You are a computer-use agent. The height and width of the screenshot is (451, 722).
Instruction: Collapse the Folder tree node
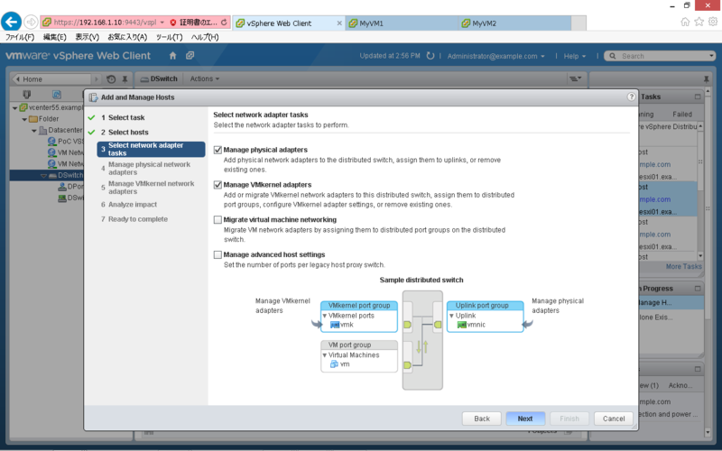tap(24, 119)
